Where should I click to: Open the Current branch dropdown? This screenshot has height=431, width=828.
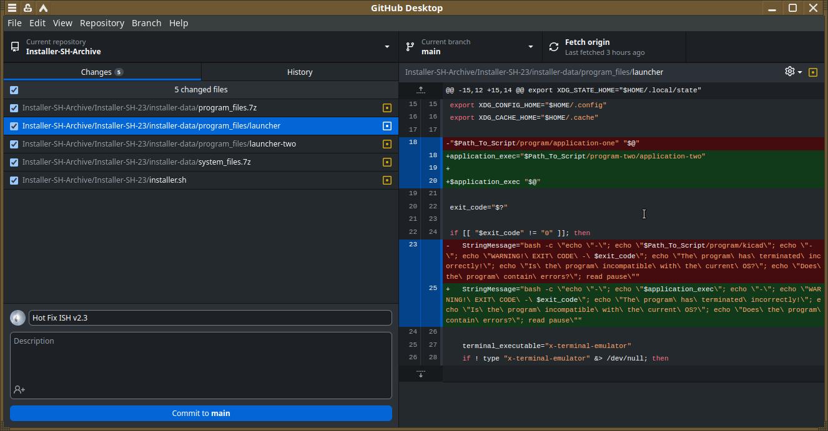click(470, 47)
